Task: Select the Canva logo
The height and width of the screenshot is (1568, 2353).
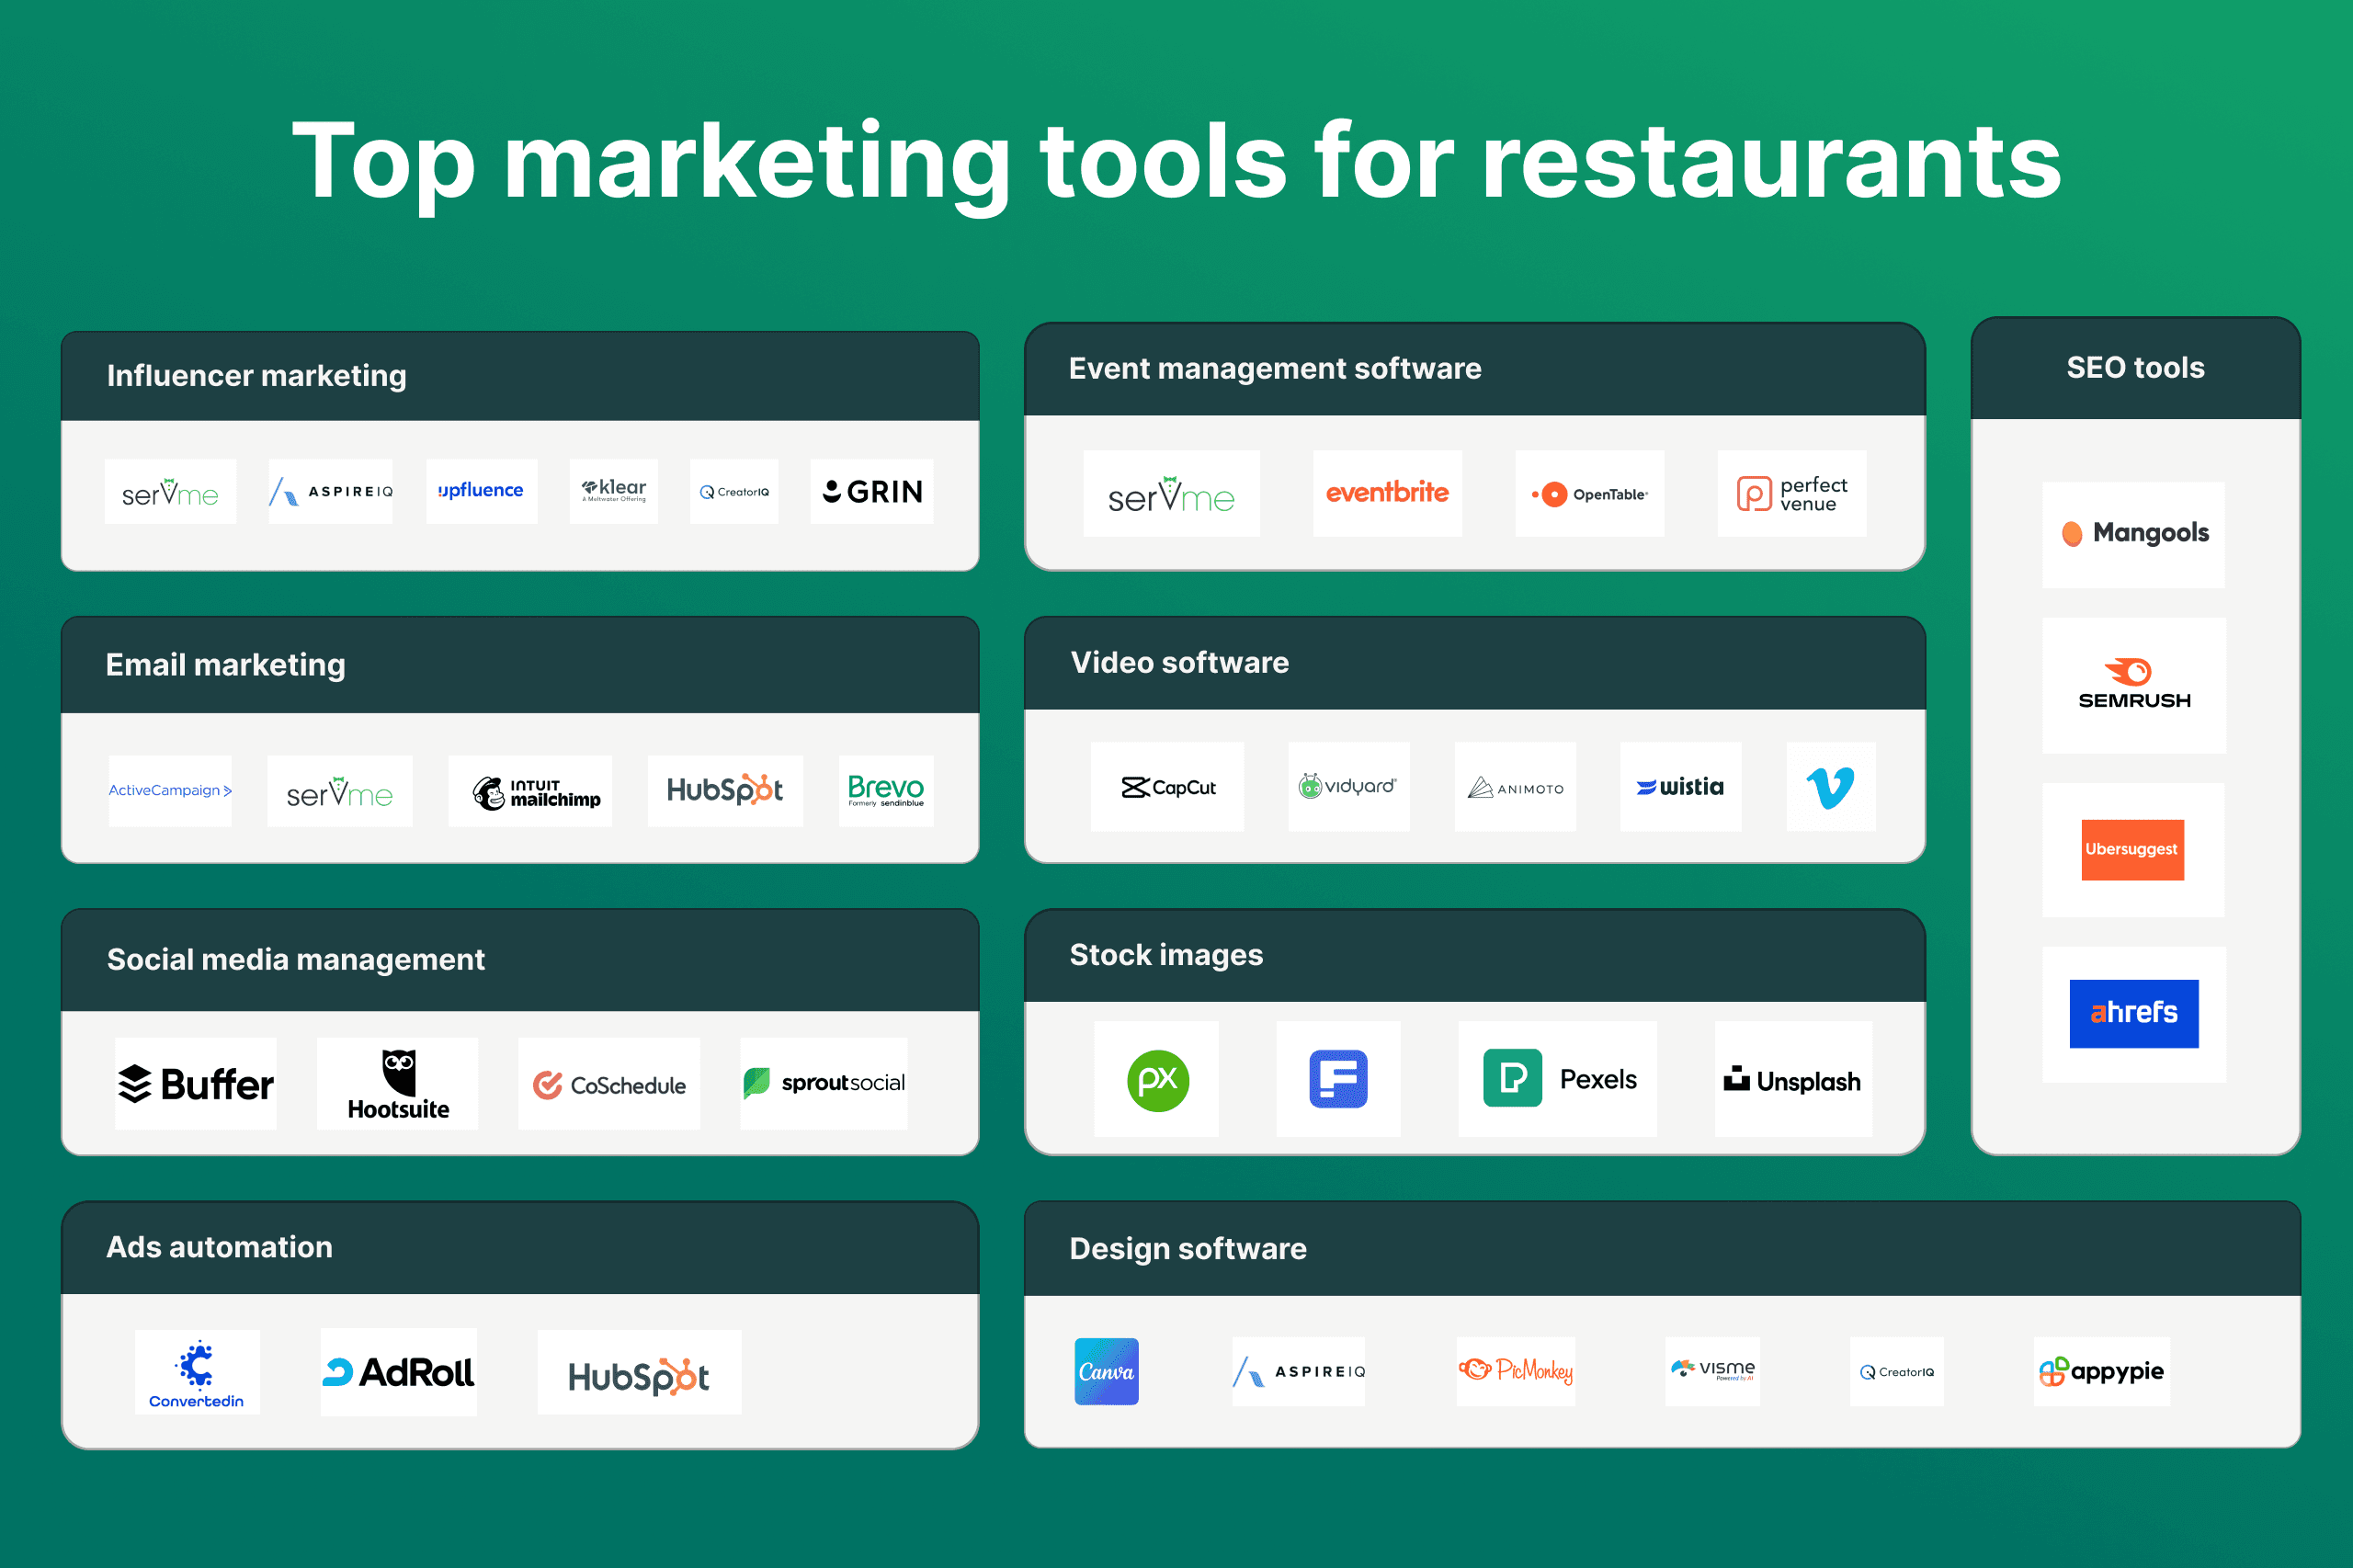Action: pos(1106,1371)
